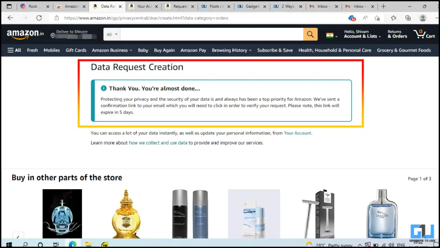This screenshot has height=248, width=440.
Task: Open Grocery & Gourmet Foods
Action: pyautogui.click(x=404, y=50)
